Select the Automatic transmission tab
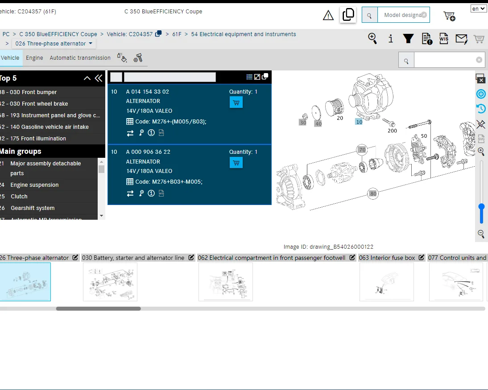The height and width of the screenshot is (390, 488). pos(80,58)
